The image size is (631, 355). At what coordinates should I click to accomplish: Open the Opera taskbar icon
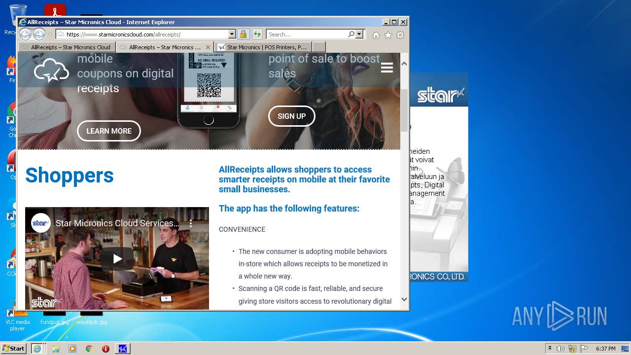point(105,349)
